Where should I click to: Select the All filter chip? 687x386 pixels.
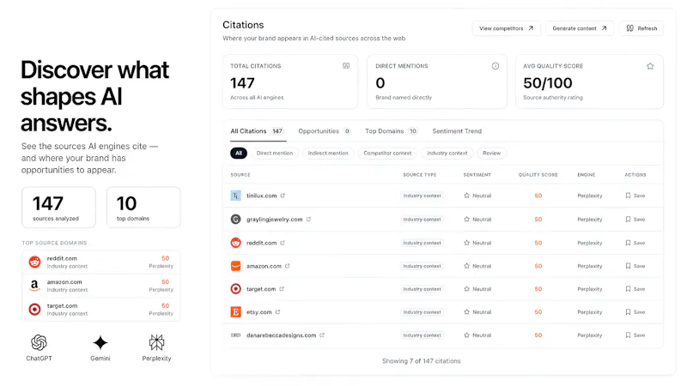[239, 154]
